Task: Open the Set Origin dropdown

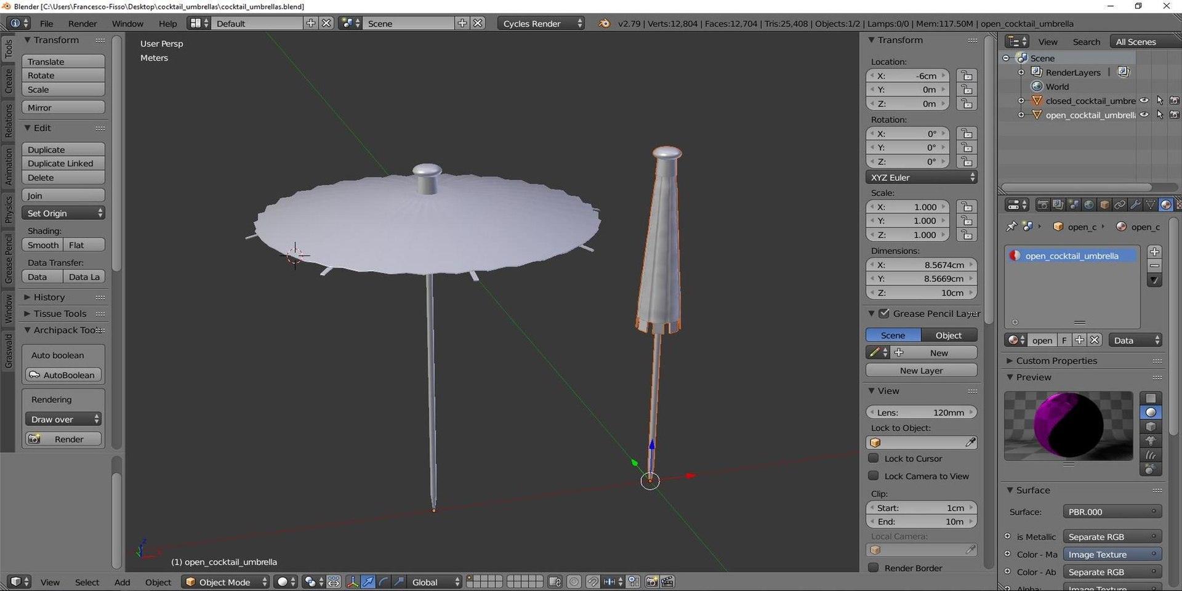Action: click(x=63, y=213)
